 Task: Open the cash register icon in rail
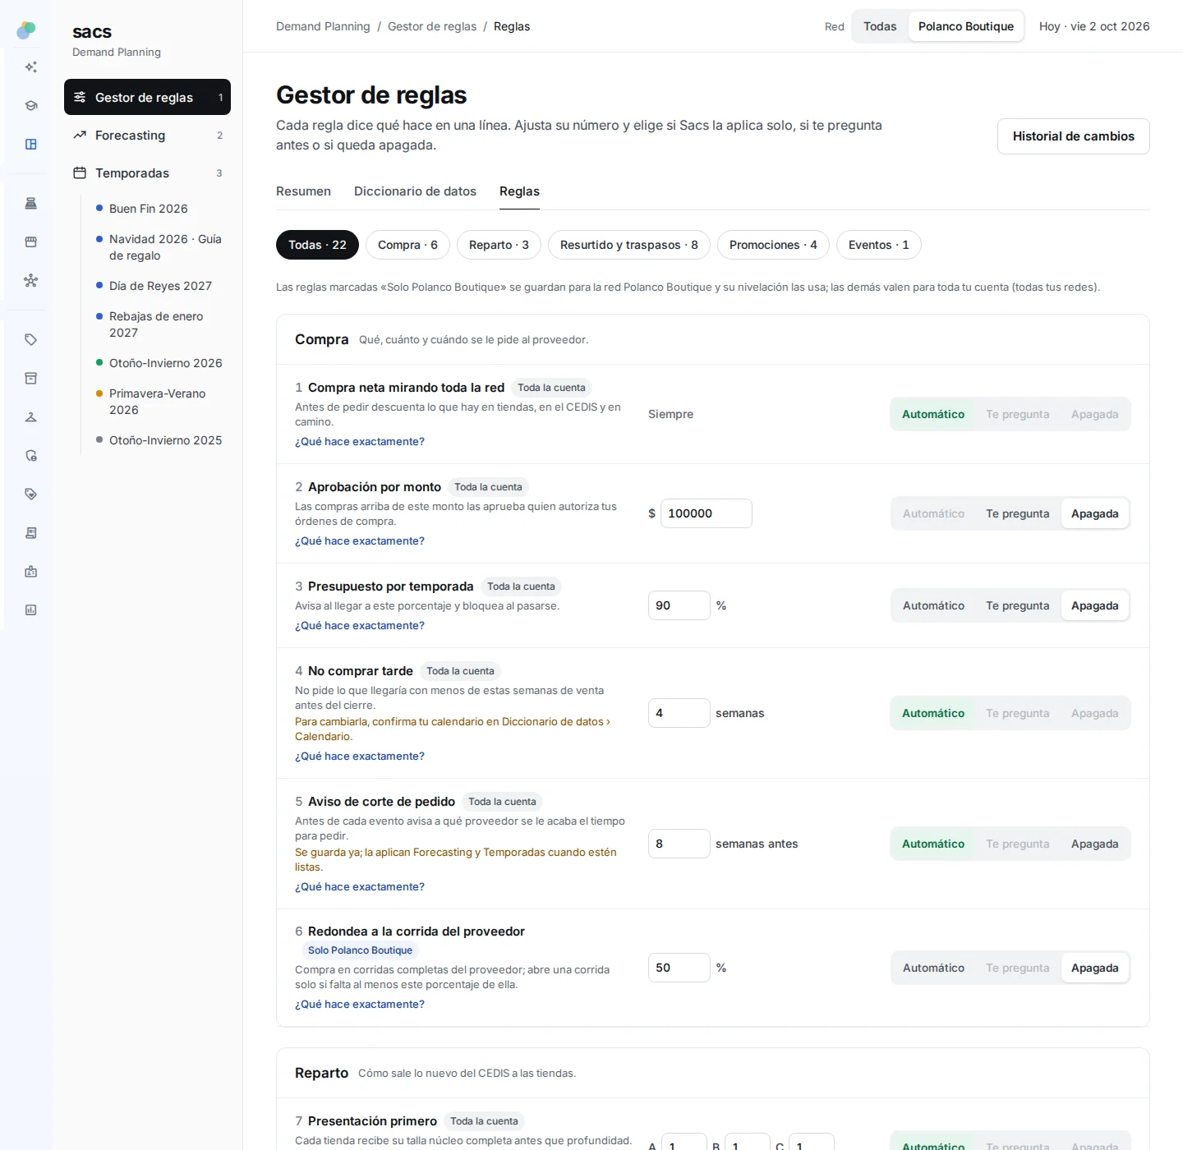point(31,204)
